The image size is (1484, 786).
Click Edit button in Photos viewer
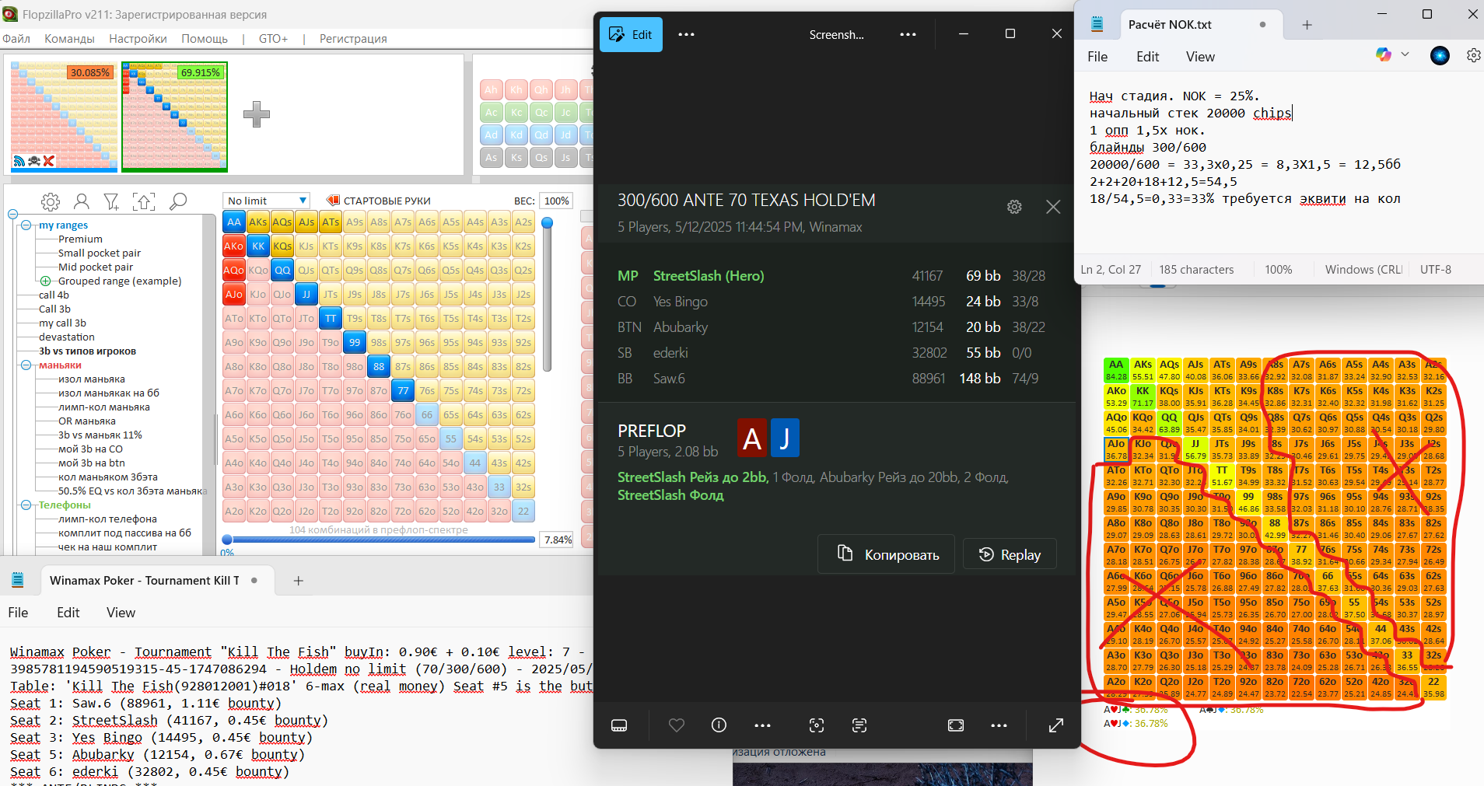point(631,34)
